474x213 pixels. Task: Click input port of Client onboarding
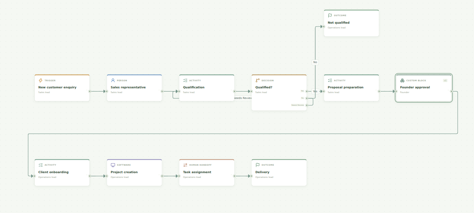34,176
